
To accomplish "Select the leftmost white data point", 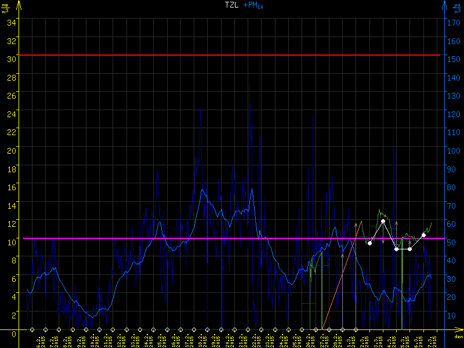I will 369,243.
